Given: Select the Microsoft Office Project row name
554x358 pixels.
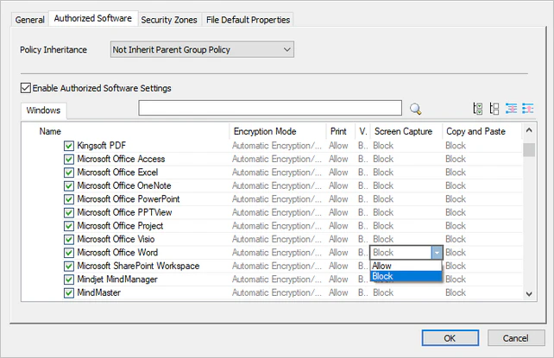Looking at the screenshot, I should tap(121, 226).
